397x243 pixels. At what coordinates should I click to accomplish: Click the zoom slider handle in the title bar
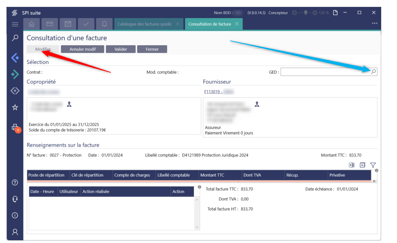pos(306,13)
